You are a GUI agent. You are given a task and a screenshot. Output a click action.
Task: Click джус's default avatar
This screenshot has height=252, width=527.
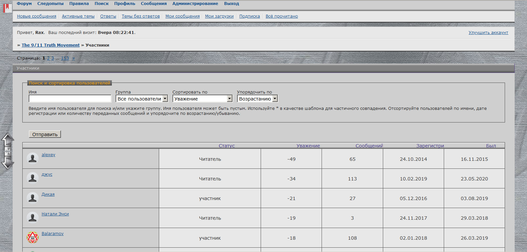click(x=33, y=178)
